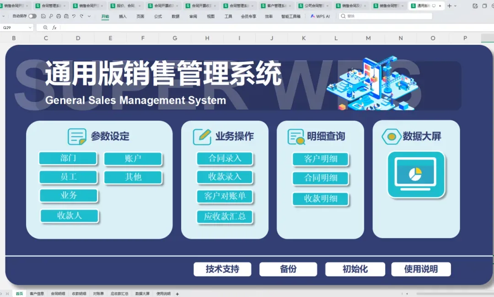Click the last-sheet navigation arrow

pyautogui.click(x=7, y=293)
